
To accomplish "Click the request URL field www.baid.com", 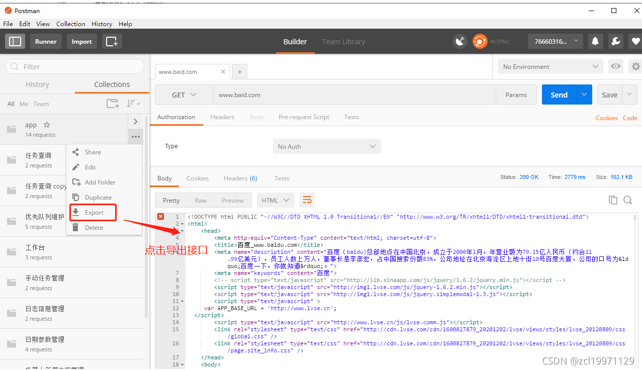I will coord(354,95).
